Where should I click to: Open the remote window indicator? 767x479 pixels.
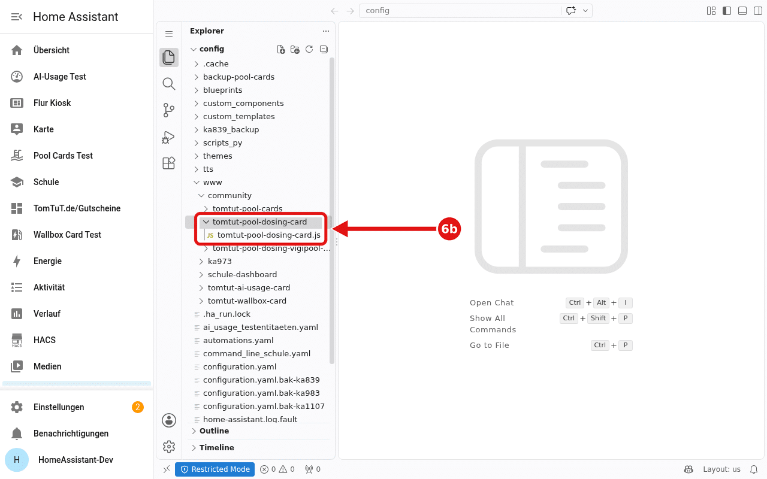coord(167,469)
